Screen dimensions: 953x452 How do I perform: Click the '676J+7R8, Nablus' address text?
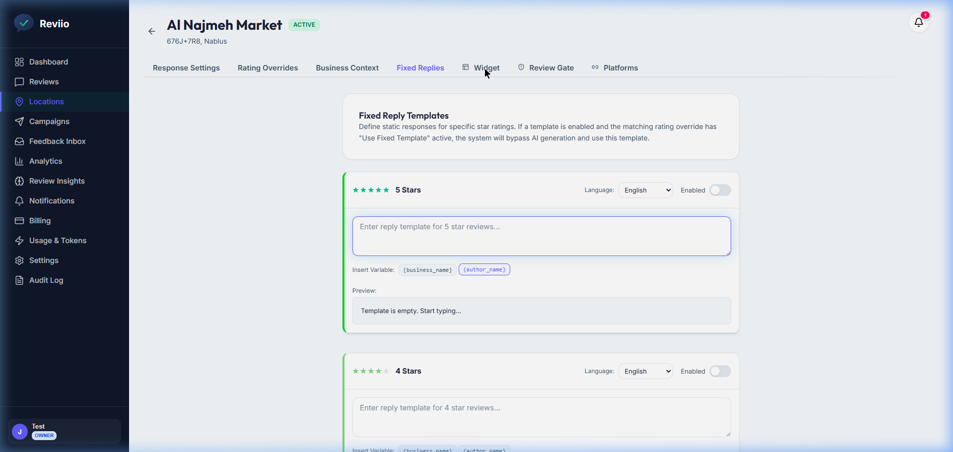click(x=197, y=41)
